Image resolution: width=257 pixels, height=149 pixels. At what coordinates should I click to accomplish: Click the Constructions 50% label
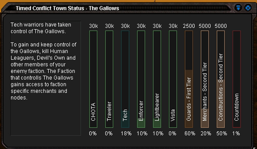coord(222,133)
